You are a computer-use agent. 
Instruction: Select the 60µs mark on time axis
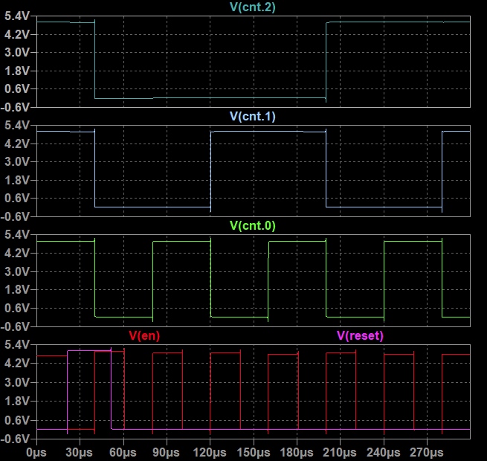coord(123,451)
